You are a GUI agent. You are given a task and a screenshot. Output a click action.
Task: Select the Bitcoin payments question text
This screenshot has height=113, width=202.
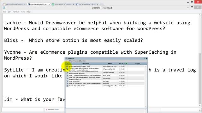[83, 73]
